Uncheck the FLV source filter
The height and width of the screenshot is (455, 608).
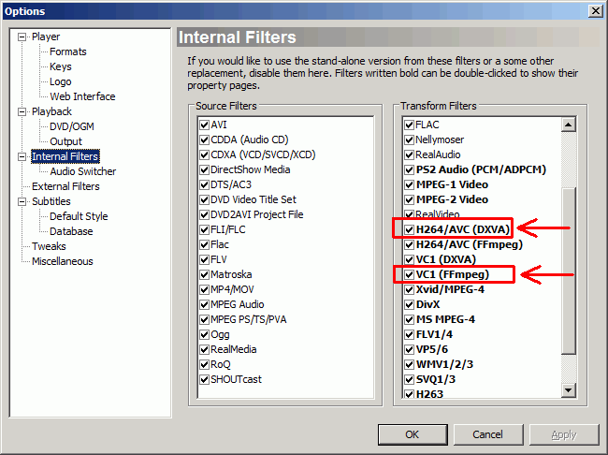(204, 259)
